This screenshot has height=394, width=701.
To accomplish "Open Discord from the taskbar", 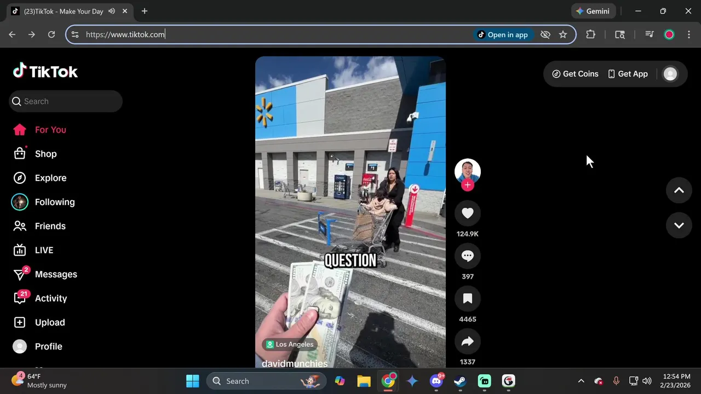I will tap(436, 381).
